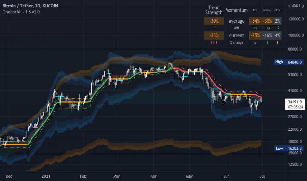Screen dimensions: 307x181
Task: Click 12500.0 on the price axis
Action: pyautogui.click(x=295, y=164)
